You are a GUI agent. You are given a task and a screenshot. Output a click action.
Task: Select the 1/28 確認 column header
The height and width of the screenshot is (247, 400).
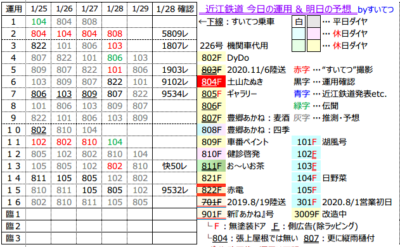pos(175,9)
